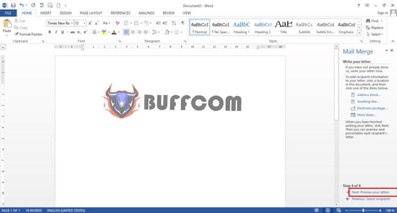Align text right
This screenshot has height=213, width=397.
tap(139, 32)
